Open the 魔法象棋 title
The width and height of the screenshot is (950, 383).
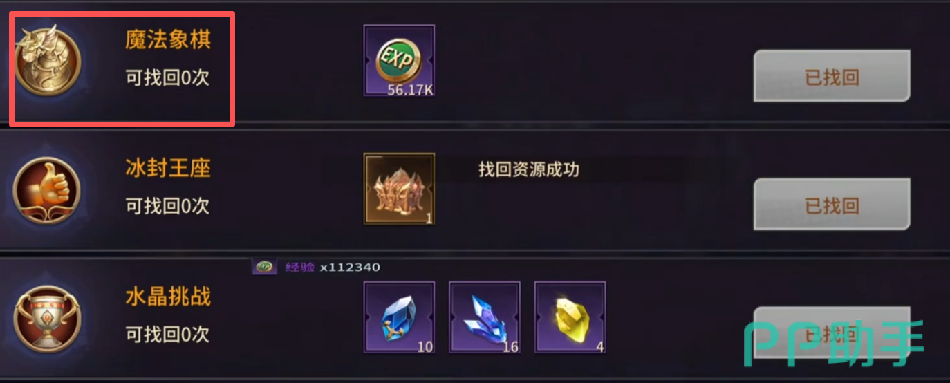point(168,39)
